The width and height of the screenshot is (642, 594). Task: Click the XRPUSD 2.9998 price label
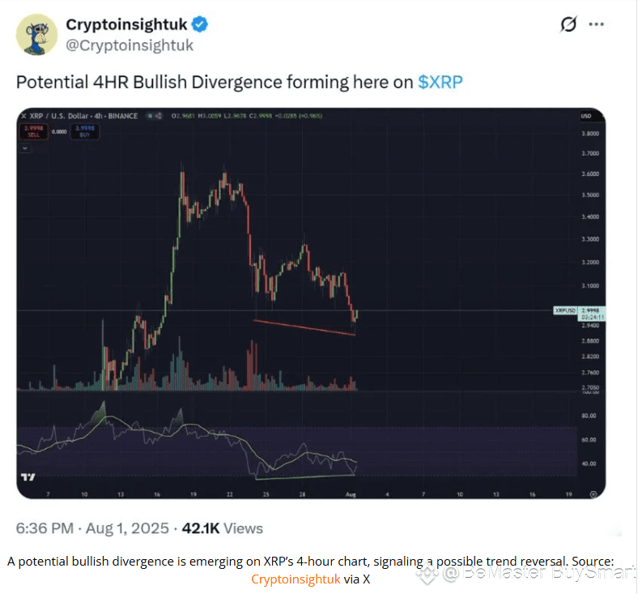click(580, 310)
